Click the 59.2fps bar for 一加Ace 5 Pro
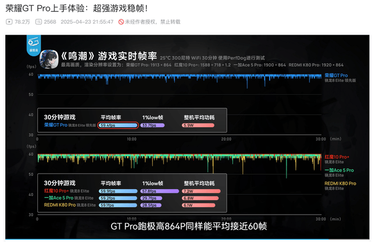The image size is (372, 242). (118, 198)
